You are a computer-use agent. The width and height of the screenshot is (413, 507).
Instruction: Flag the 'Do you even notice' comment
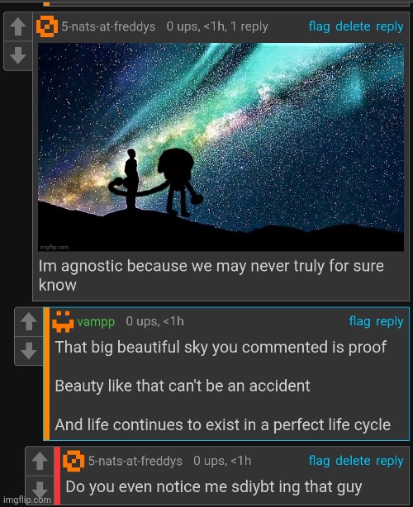(319, 461)
